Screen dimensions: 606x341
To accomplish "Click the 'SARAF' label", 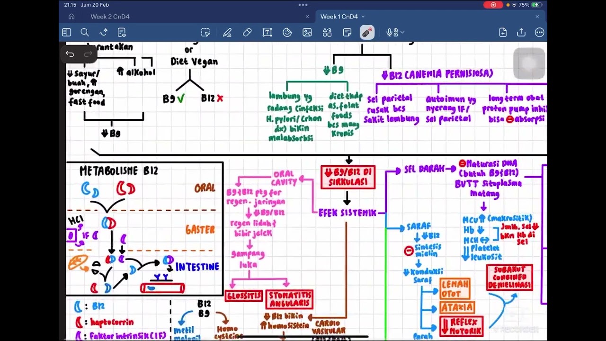I will (419, 227).
